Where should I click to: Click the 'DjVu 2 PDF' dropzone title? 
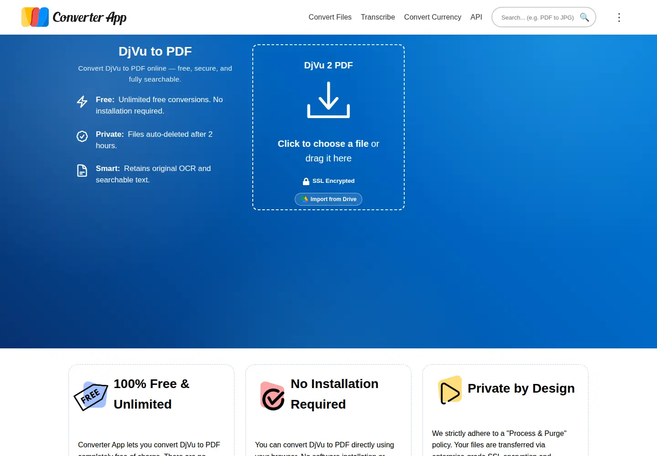[328, 65]
